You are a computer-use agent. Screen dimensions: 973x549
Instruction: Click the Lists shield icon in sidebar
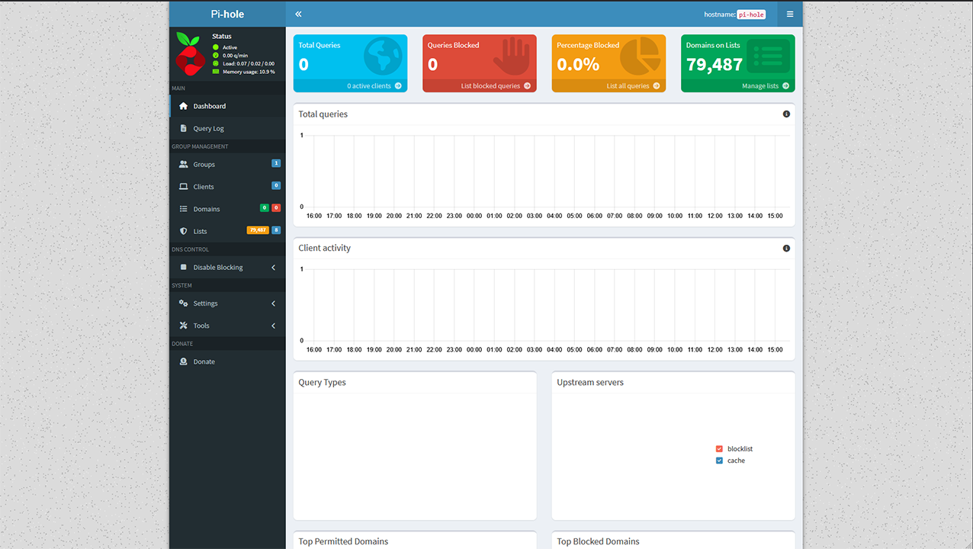coord(183,231)
